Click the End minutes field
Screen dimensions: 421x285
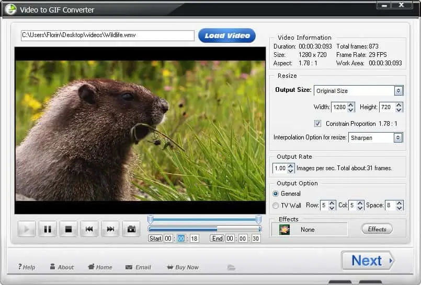[243, 239]
